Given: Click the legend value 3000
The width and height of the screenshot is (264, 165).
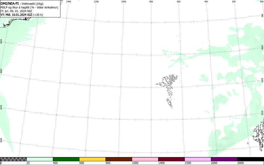Looking at the screenshot, I should (241, 163).
